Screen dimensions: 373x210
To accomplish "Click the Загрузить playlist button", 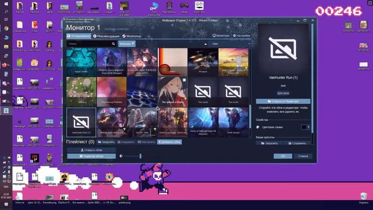I will point(106,142).
